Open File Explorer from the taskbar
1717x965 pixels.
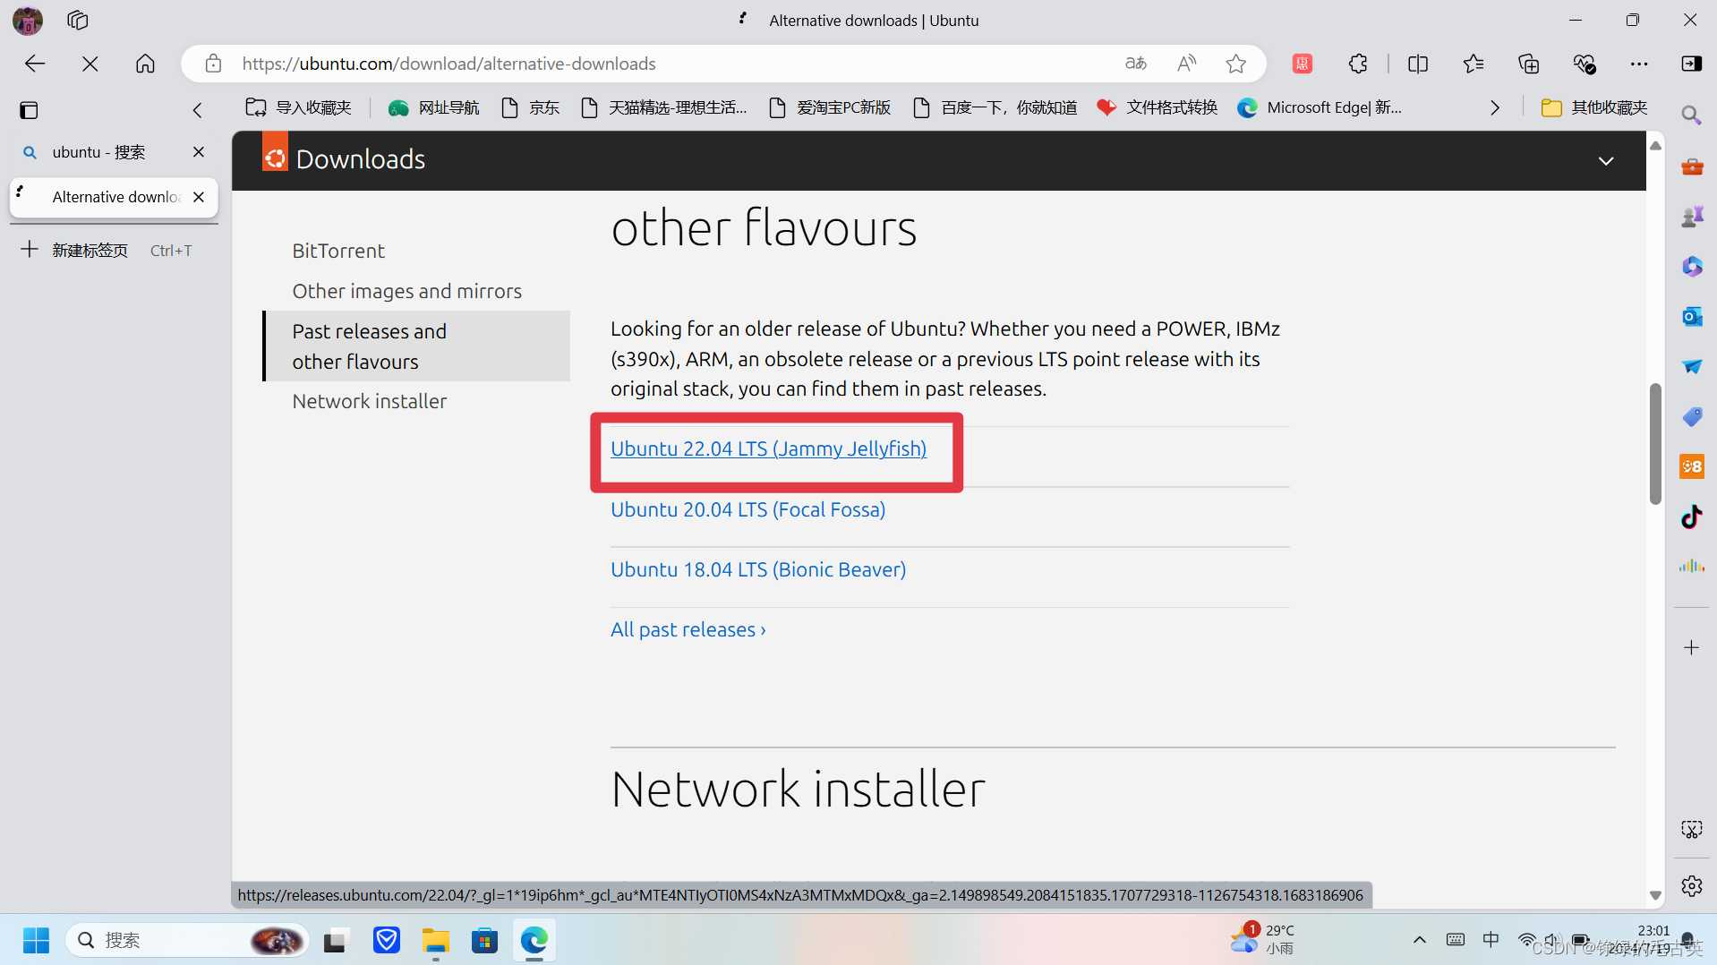coord(436,940)
